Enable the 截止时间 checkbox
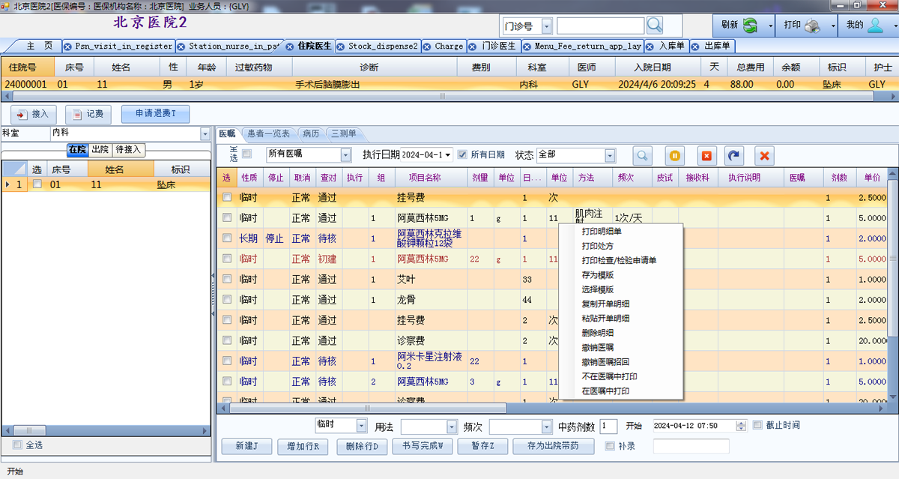The image size is (899, 479). (x=757, y=425)
